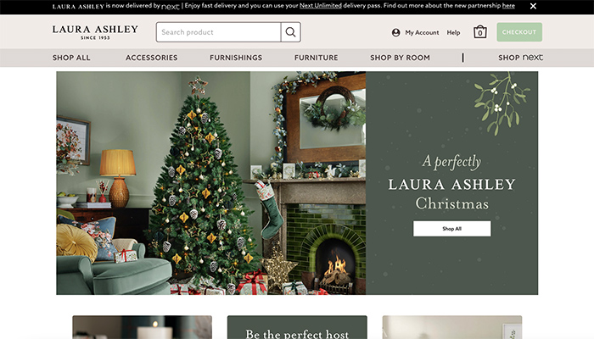Open the Accessories menu
Screen dimensions: 594x339
[152, 58]
